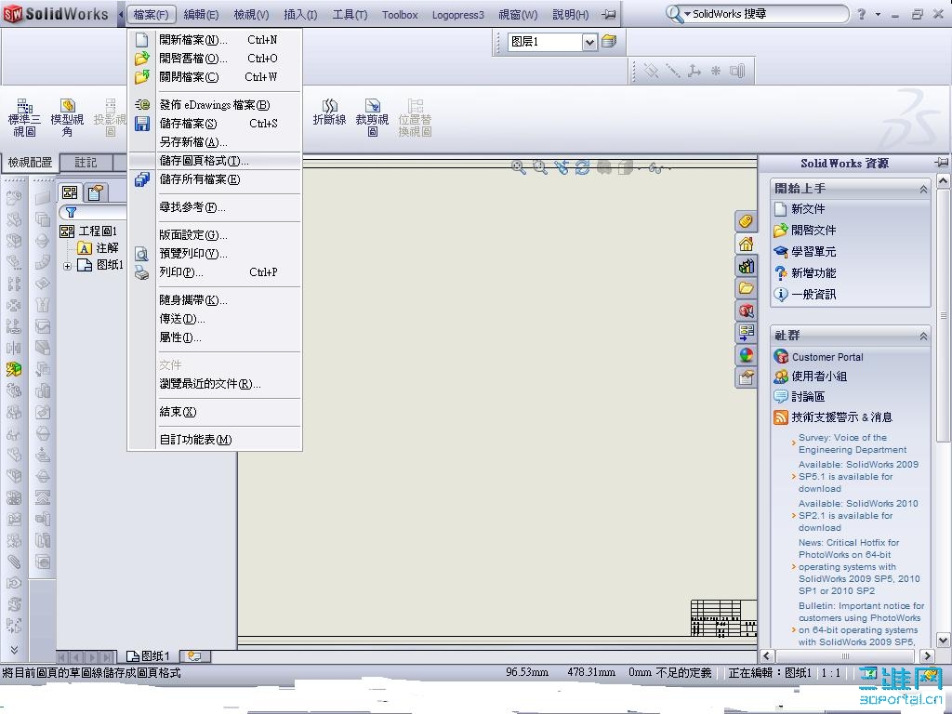
Task: Switch to the 註記 tab
Action: coord(85,162)
